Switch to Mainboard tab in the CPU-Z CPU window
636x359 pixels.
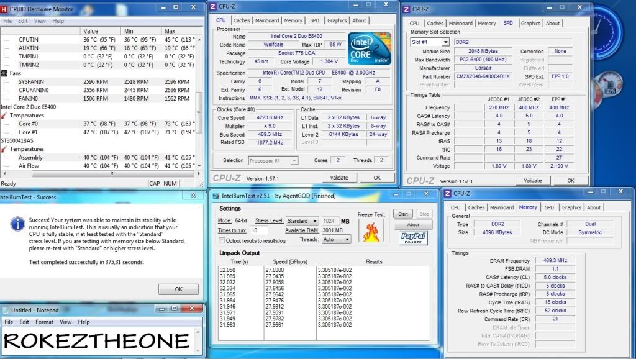pos(267,20)
